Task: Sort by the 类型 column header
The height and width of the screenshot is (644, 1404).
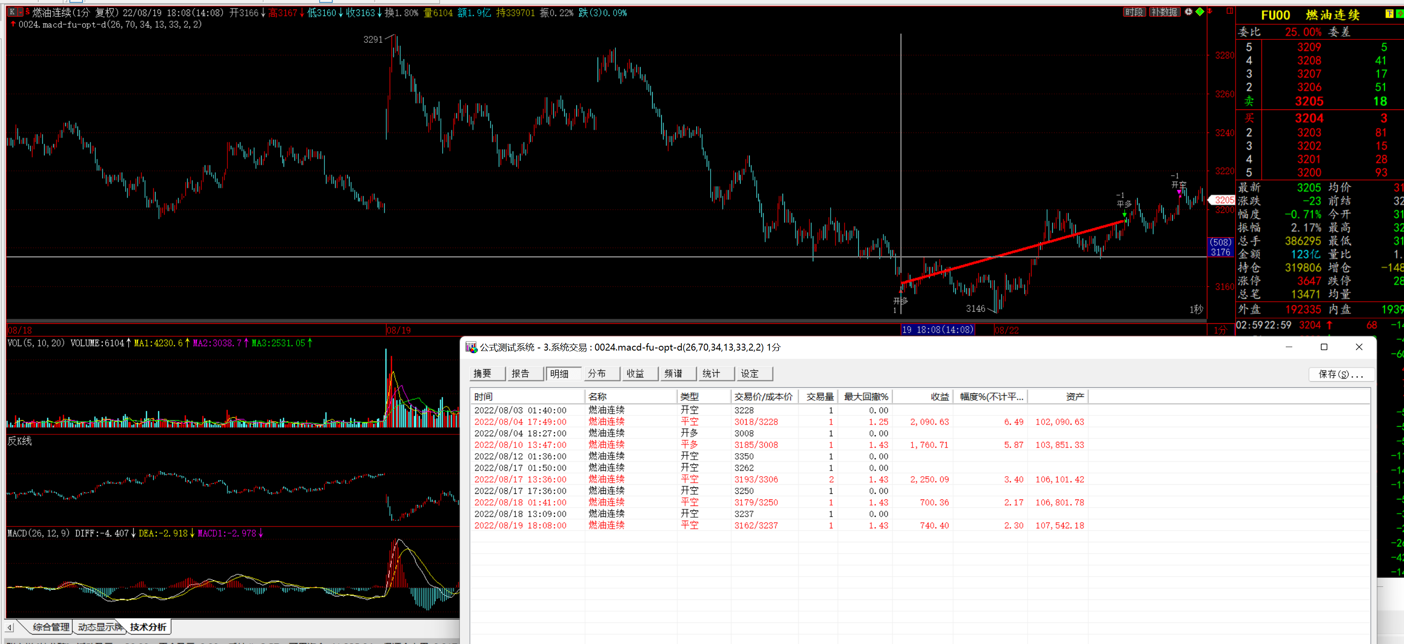Action: pos(704,396)
